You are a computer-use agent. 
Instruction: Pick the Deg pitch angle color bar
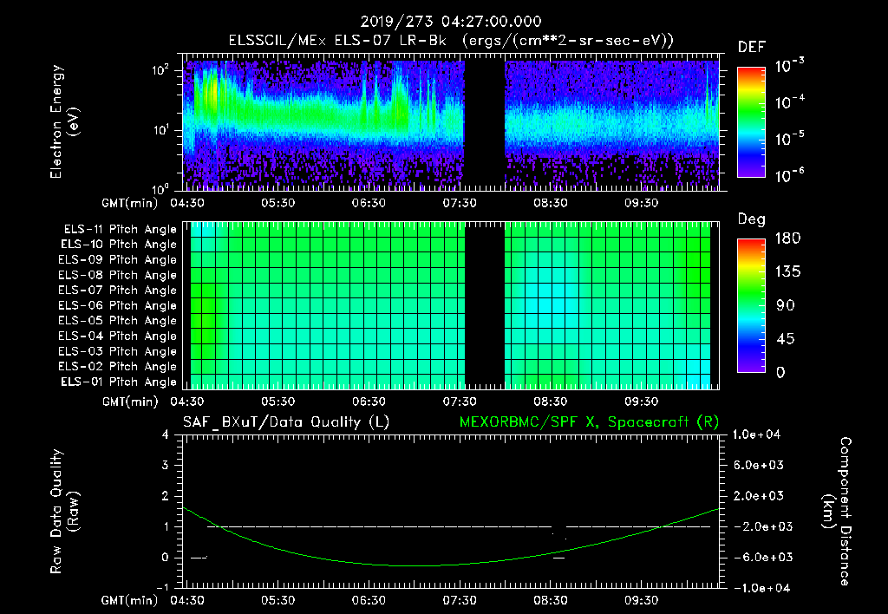[751, 306]
